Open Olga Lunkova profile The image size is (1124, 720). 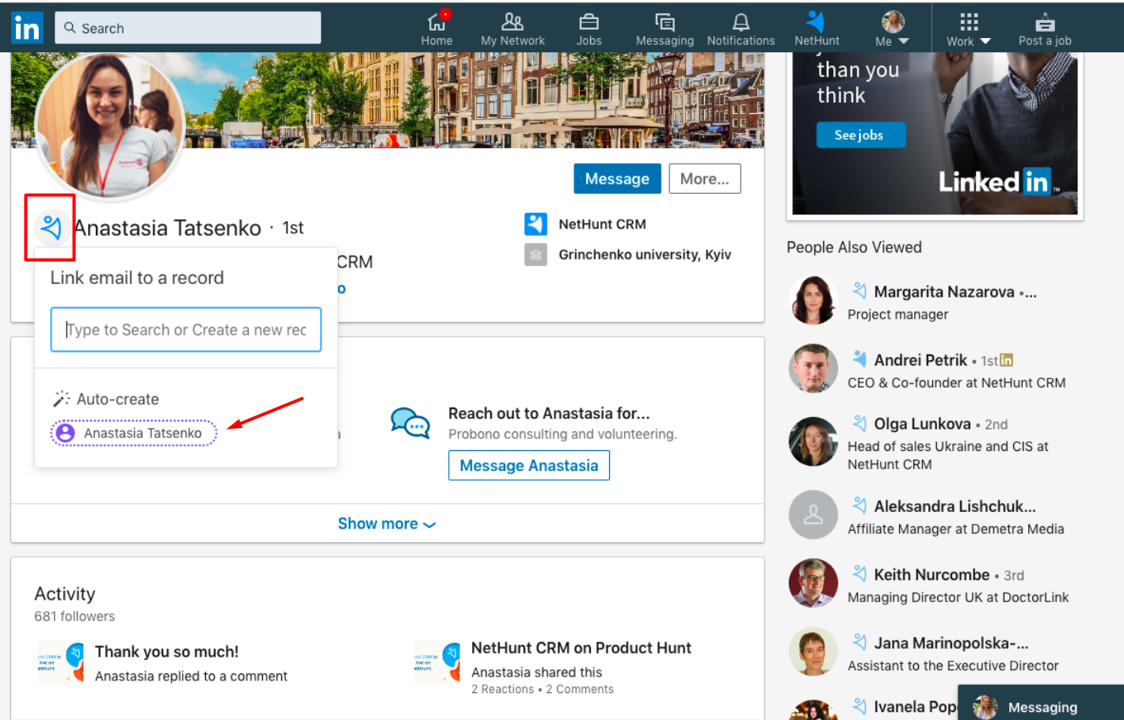(922, 424)
